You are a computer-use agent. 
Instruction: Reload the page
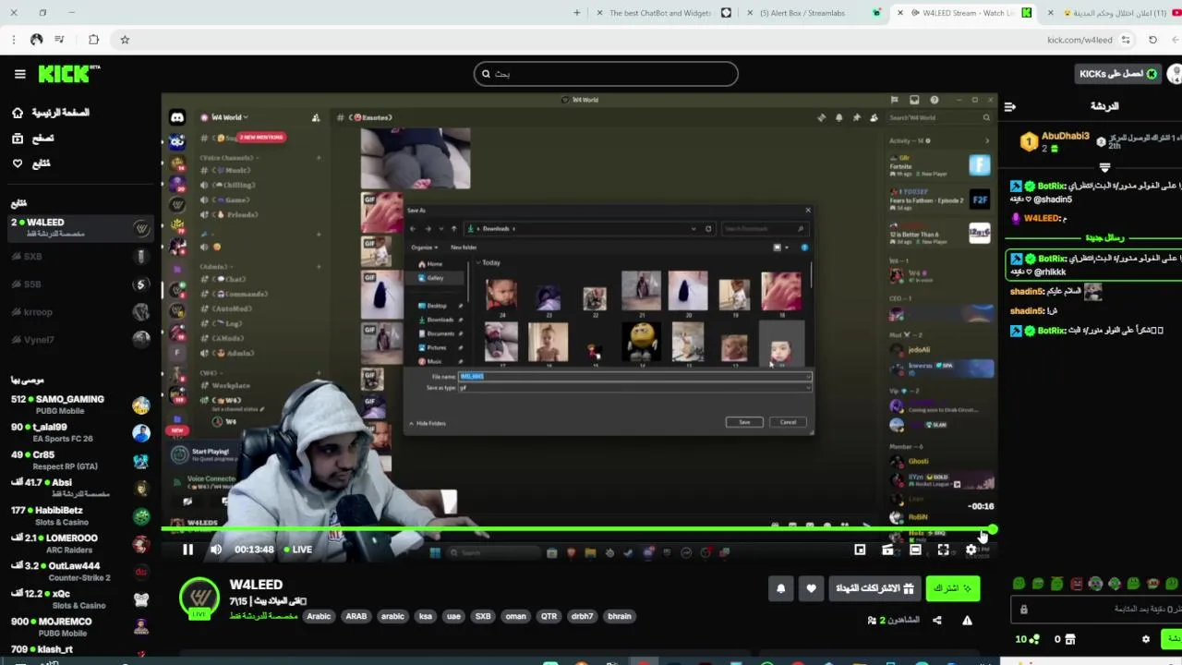(1152, 40)
